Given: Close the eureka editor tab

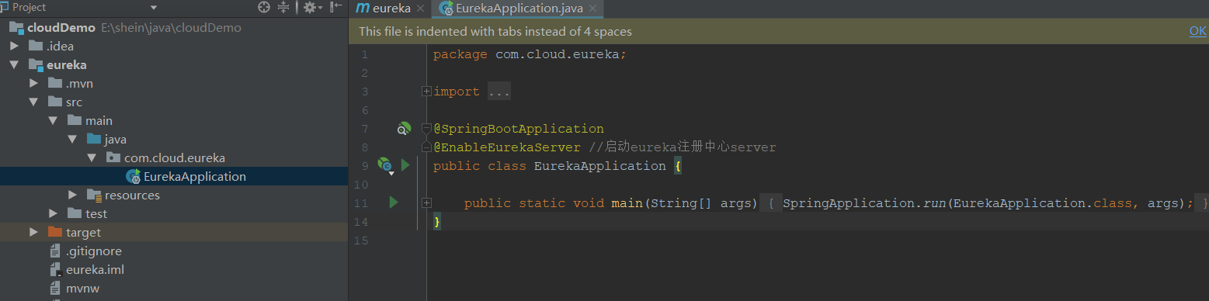Looking at the screenshot, I should click(x=420, y=9).
